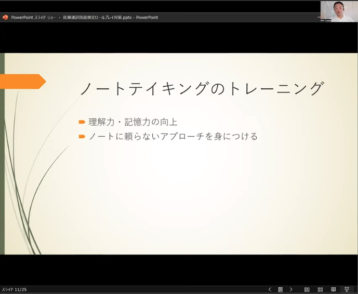Click bullet ノートに頼らないアプローチを身につける
Viewport: 358px width, 294px height.
pyautogui.click(x=173, y=136)
